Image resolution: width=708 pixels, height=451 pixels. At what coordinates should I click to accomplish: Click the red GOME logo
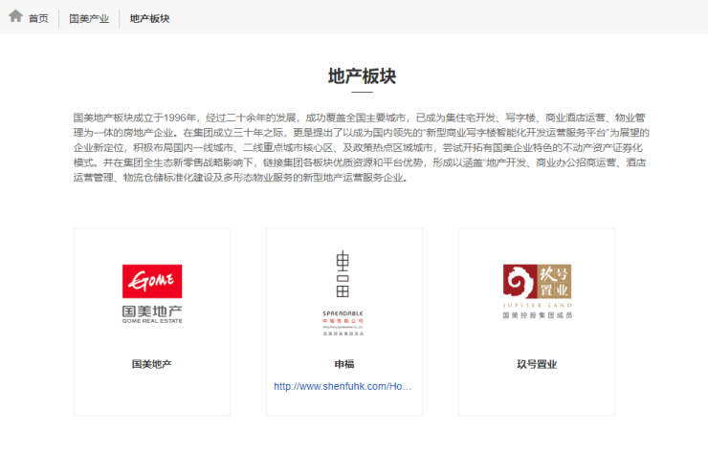pos(152,282)
